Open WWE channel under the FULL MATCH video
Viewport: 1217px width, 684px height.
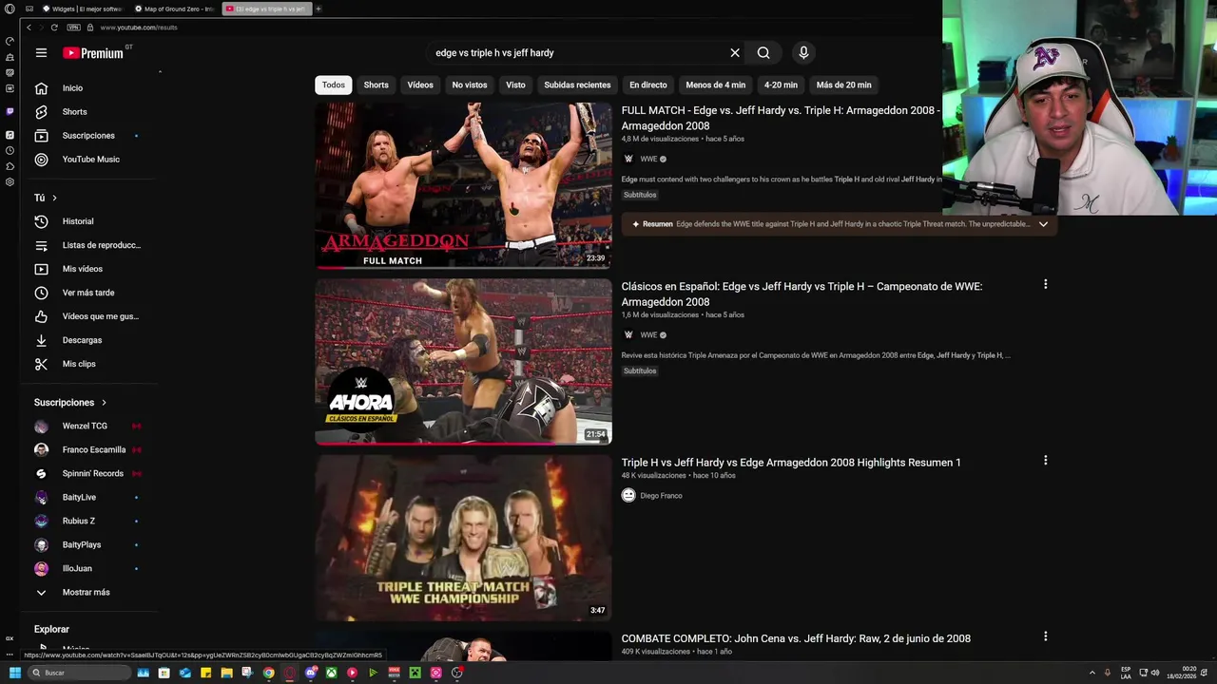coord(648,159)
